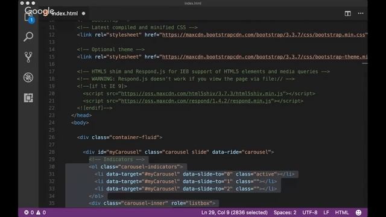Change indentation via Spaces: 2
This screenshot has width=386, height=217.
[285, 212]
